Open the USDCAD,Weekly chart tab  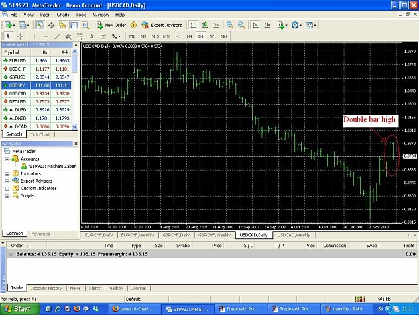294,235
